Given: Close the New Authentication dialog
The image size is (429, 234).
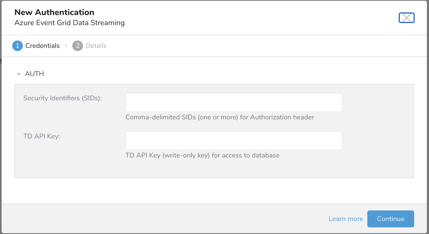Looking at the screenshot, I should [406, 18].
